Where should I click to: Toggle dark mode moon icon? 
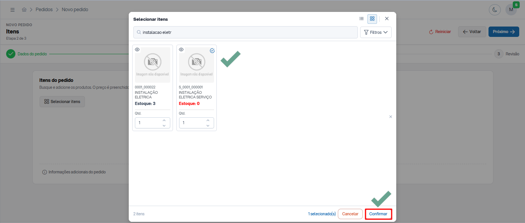495,10
